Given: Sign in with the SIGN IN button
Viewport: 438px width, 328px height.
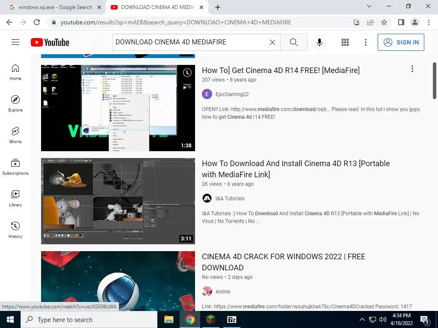Looking at the screenshot, I should pos(401,42).
